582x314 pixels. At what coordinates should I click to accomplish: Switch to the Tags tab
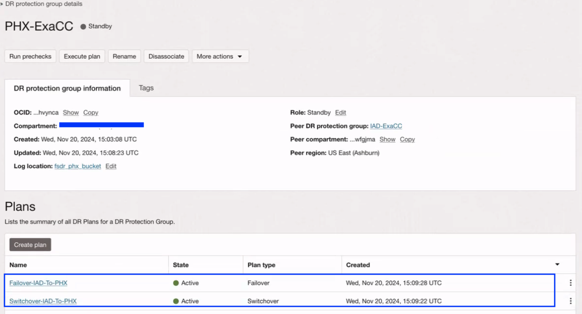click(146, 88)
